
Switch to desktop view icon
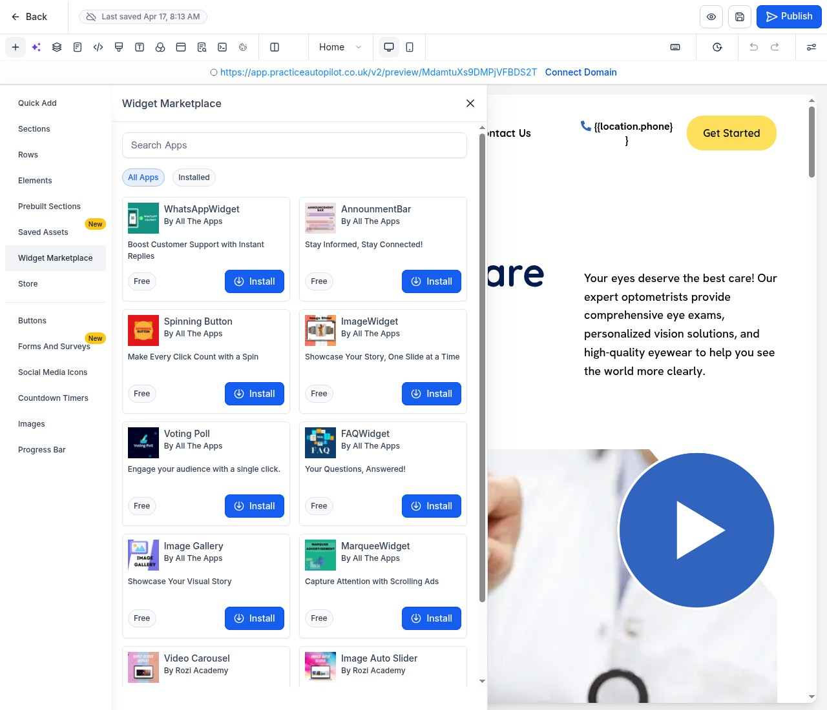(x=389, y=47)
